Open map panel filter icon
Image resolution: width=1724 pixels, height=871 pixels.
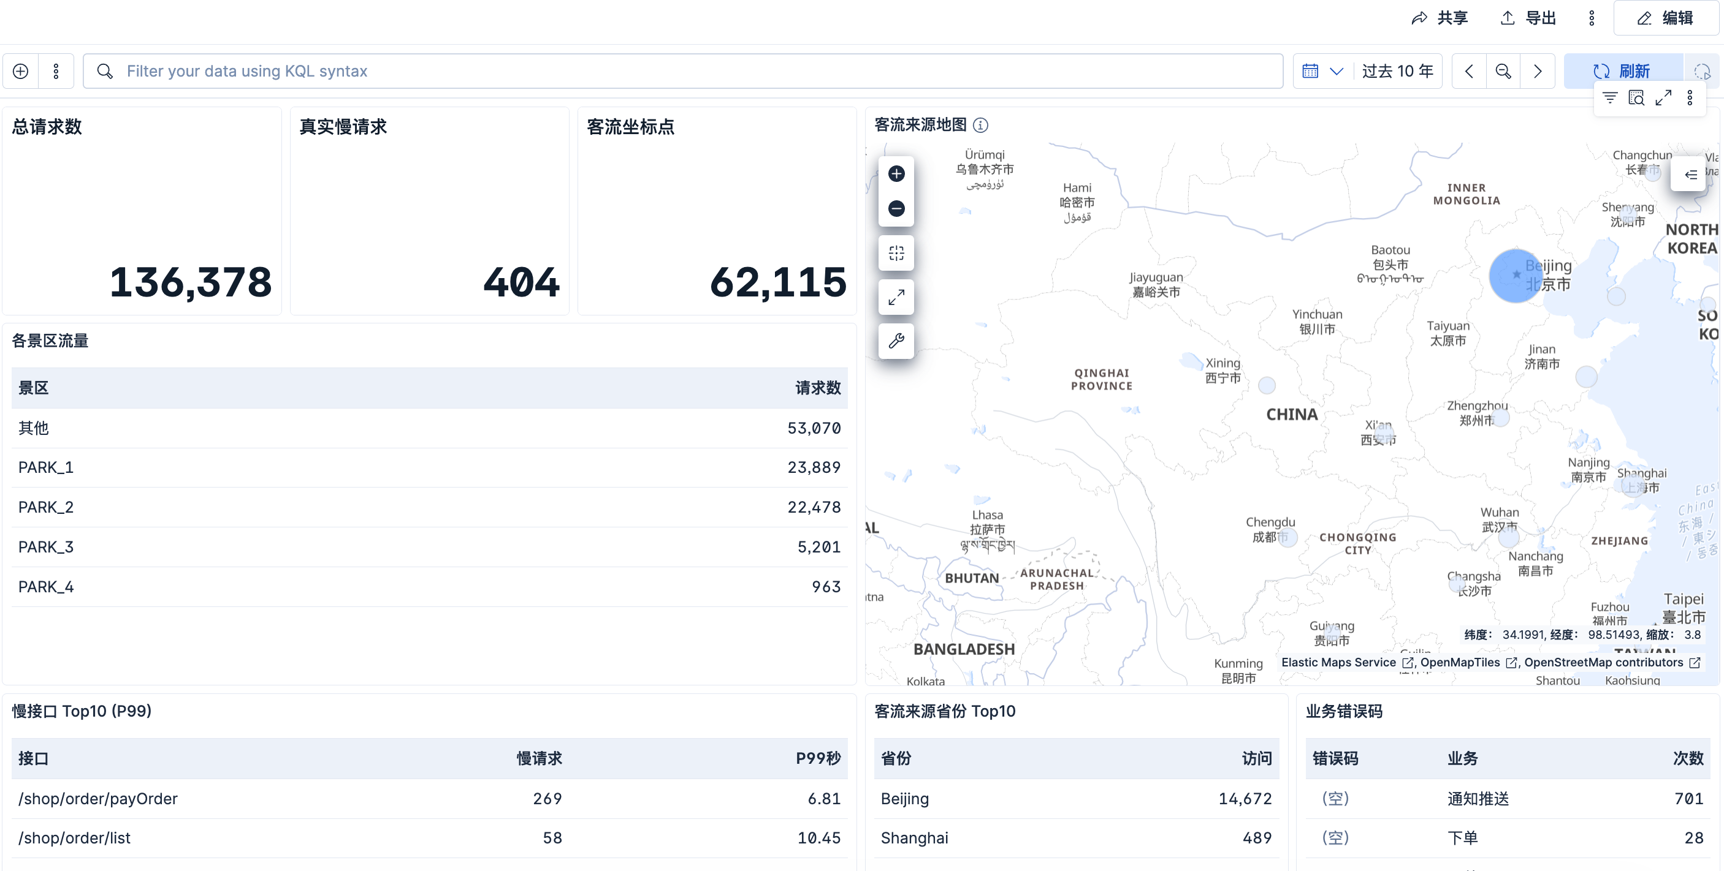[1609, 98]
